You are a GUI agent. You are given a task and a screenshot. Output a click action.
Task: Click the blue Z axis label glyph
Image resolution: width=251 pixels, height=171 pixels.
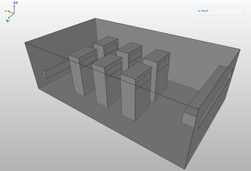pyautogui.click(x=16, y=3)
